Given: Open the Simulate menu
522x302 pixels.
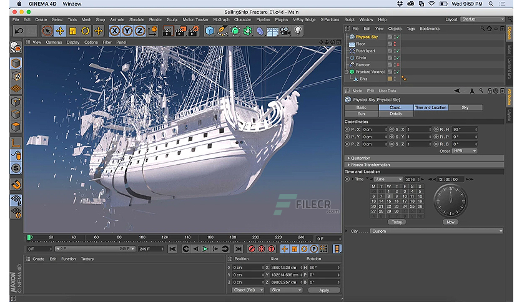Looking at the screenshot, I should pyautogui.click(x=137, y=19).
